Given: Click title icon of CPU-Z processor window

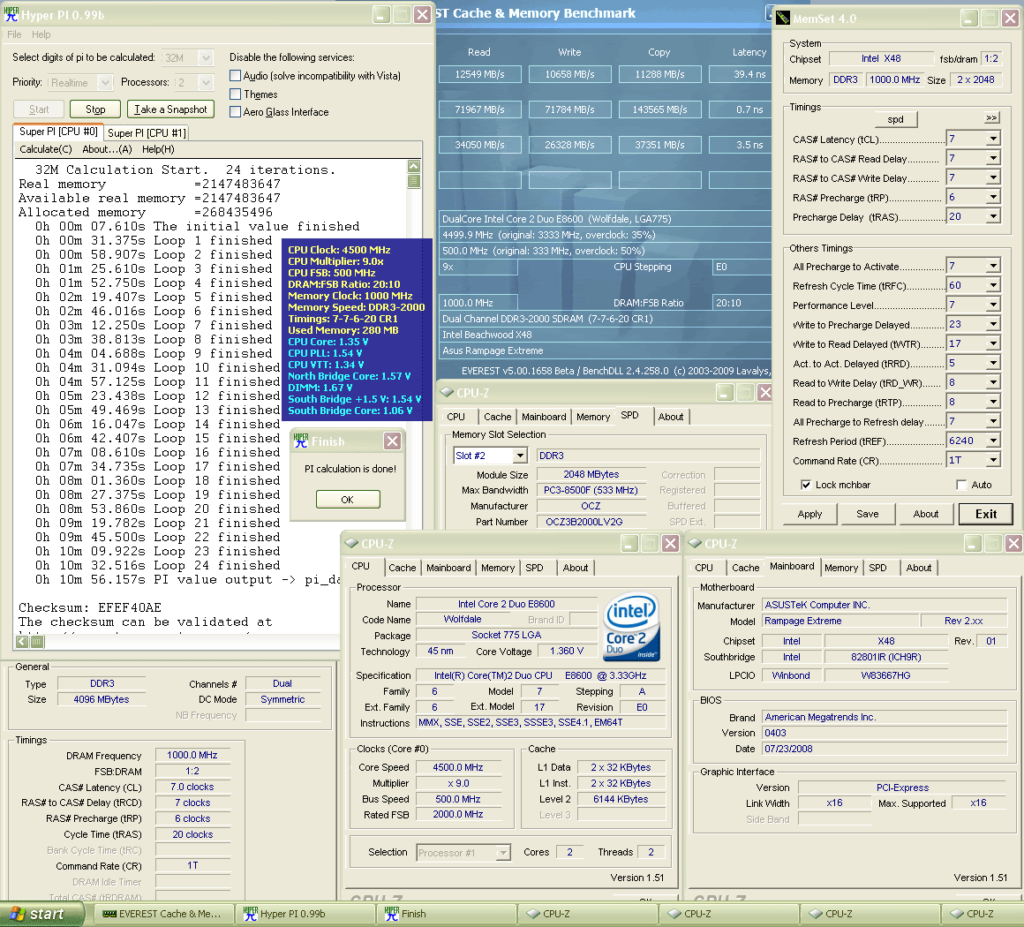Looking at the screenshot, I should coord(352,543).
